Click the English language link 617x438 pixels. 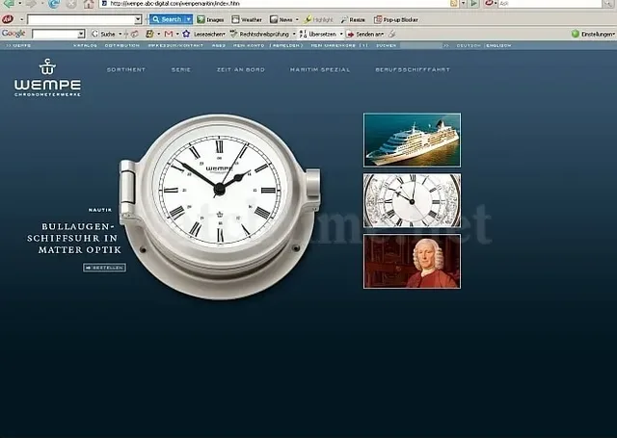pyautogui.click(x=498, y=45)
